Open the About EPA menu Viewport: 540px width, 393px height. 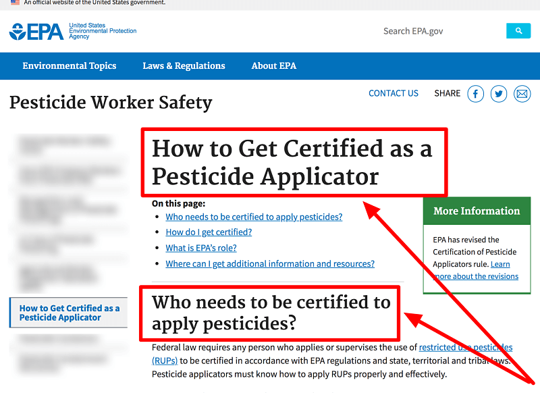[x=274, y=65]
